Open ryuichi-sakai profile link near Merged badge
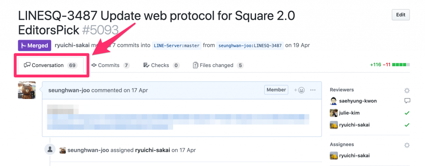This screenshot has height=166, width=425. click(x=72, y=46)
